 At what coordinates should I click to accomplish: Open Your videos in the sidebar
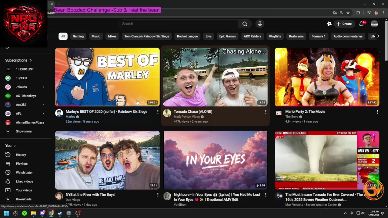click(24, 190)
